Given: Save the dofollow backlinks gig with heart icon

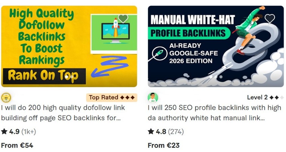Looking at the screenshot, I should [x=123, y=18].
